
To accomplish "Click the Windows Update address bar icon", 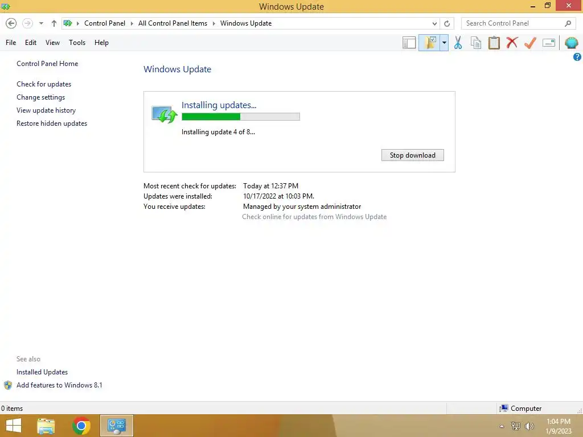I will pos(68,23).
